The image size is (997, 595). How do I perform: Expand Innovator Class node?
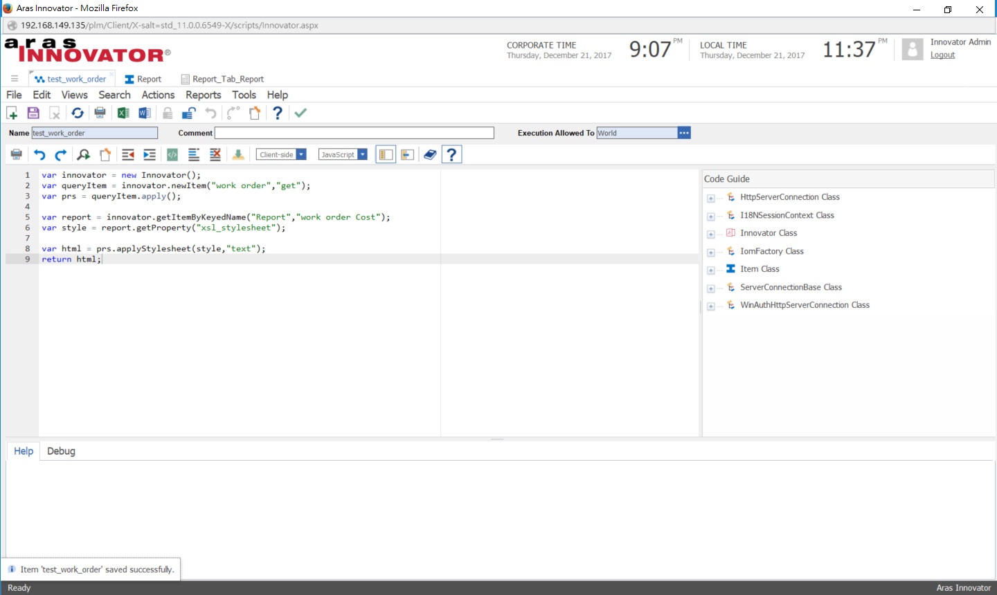(710, 235)
